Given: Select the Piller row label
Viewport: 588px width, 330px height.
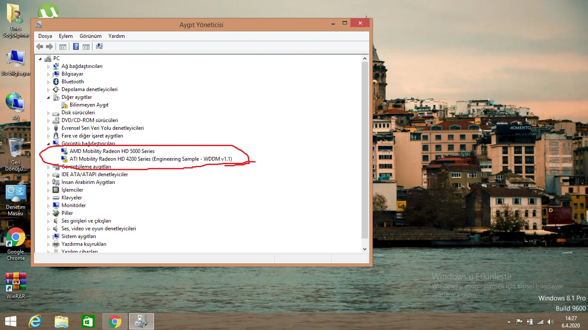Looking at the screenshot, I should pos(67,213).
